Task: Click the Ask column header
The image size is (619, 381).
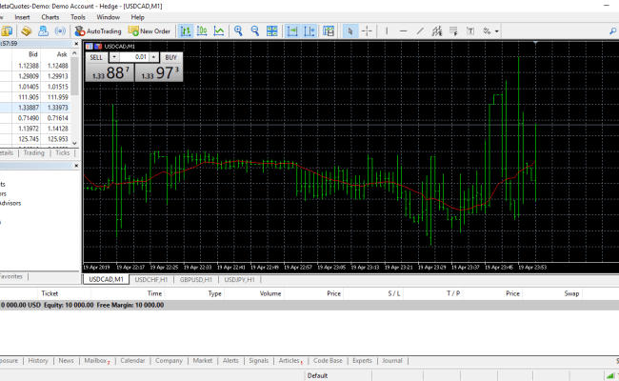Action: point(62,54)
